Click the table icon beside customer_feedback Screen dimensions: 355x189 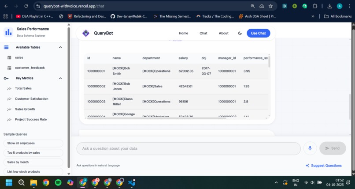pos(9,68)
